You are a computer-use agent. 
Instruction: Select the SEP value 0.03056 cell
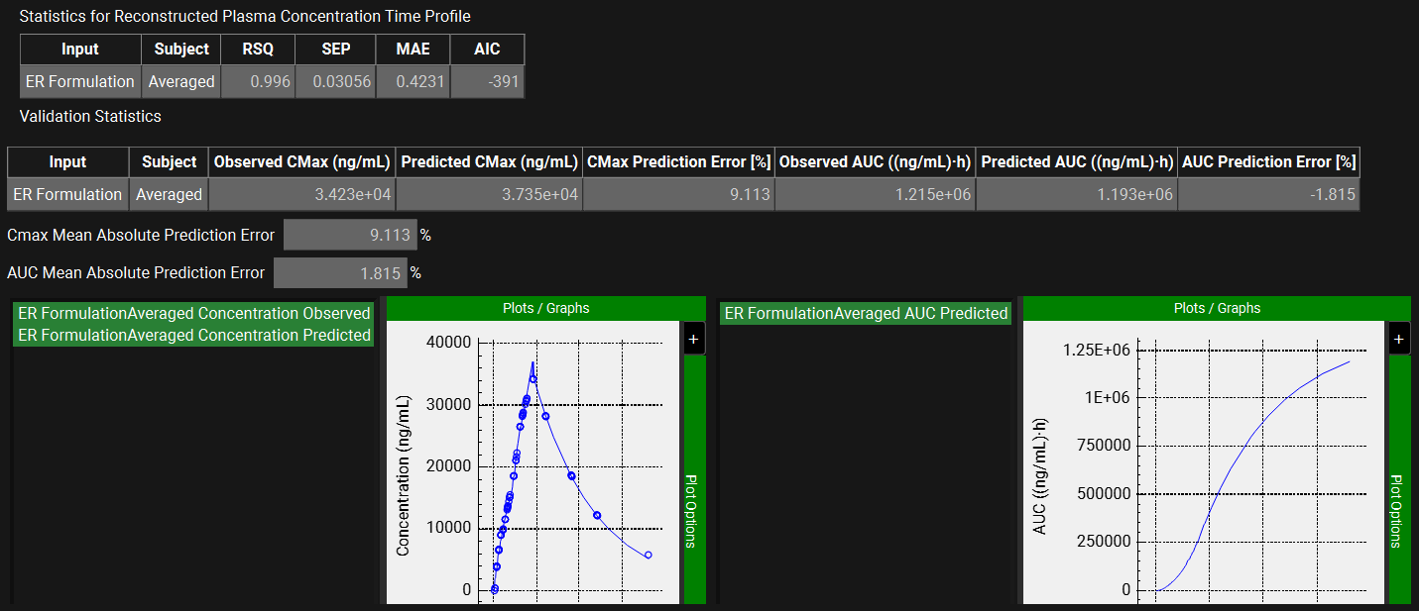click(335, 82)
